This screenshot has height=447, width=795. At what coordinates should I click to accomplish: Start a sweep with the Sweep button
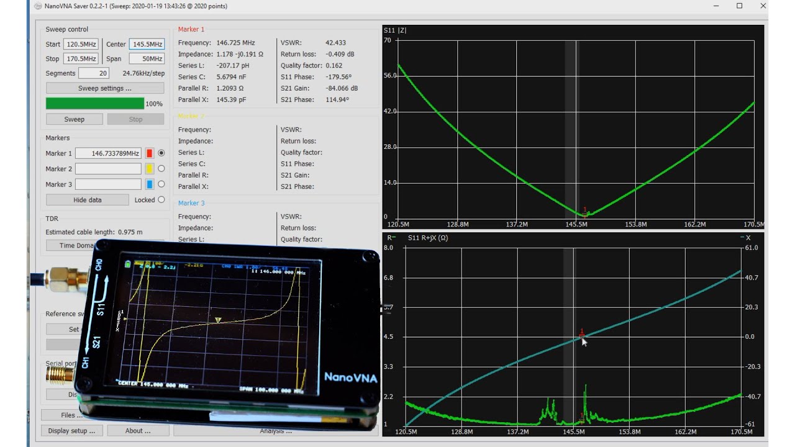(x=75, y=119)
